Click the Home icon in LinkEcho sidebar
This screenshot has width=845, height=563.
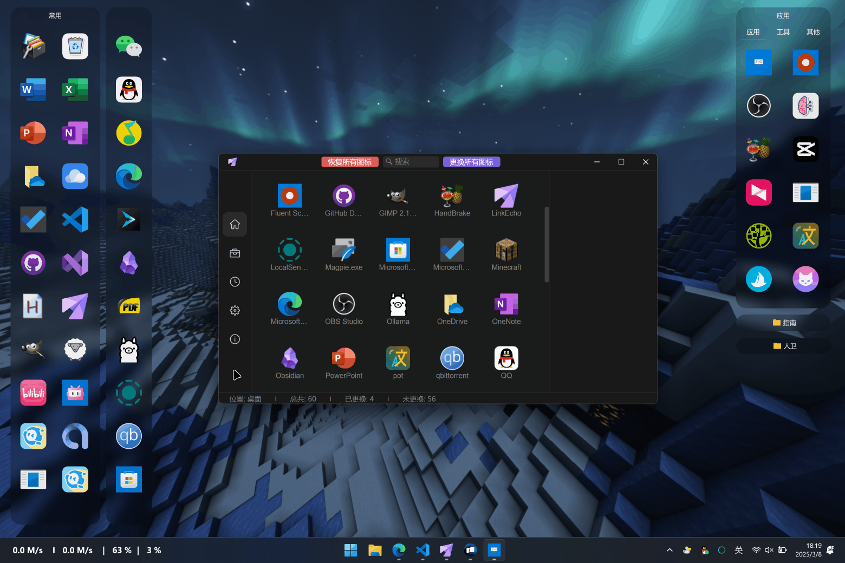click(x=235, y=224)
